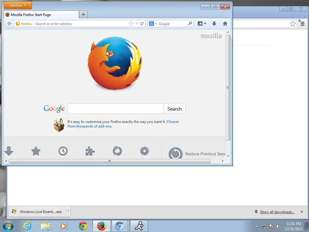Open network tray icon
The width and height of the screenshot is (309, 232).
[x=264, y=226]
